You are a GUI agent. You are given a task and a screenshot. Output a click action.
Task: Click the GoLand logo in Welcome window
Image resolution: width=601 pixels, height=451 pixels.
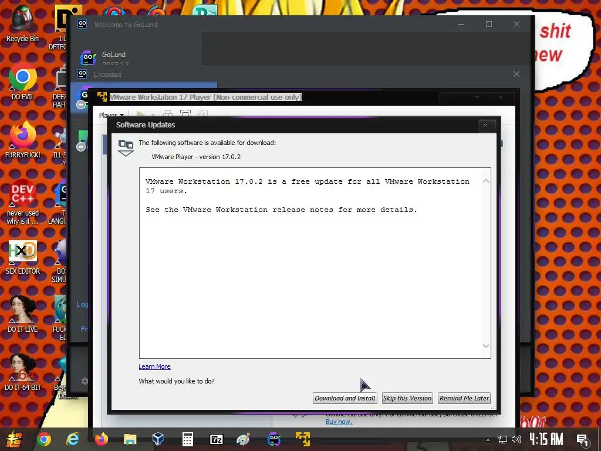pyautogui.click(x=88, y=58)
